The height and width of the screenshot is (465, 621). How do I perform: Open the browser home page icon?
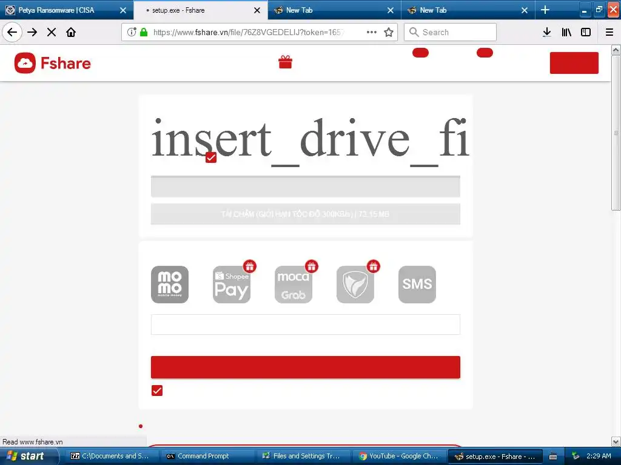(x=71, y=32)
